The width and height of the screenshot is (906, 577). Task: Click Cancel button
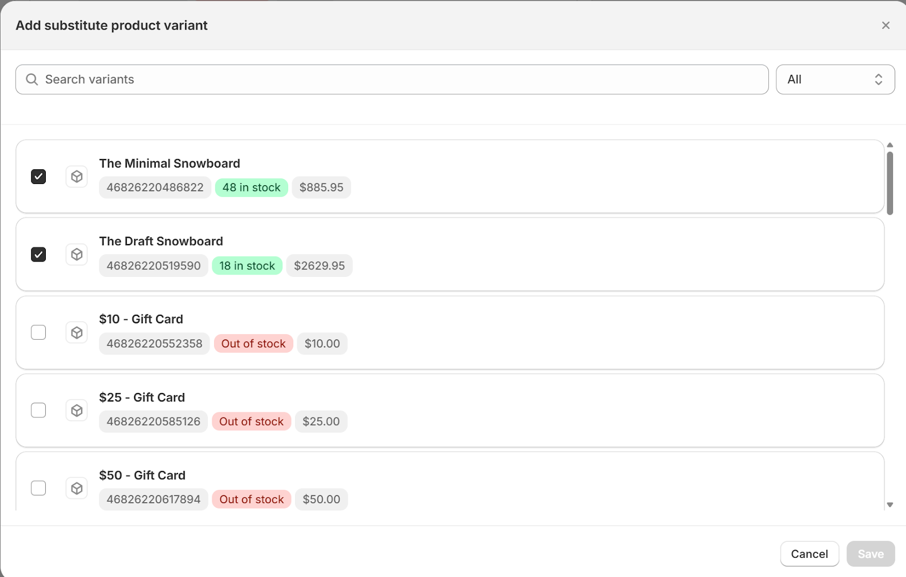click(x=809, y=554)
